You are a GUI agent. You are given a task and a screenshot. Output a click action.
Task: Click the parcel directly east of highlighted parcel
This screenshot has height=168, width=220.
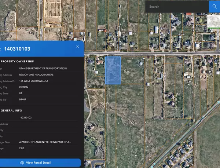point(131,70)
